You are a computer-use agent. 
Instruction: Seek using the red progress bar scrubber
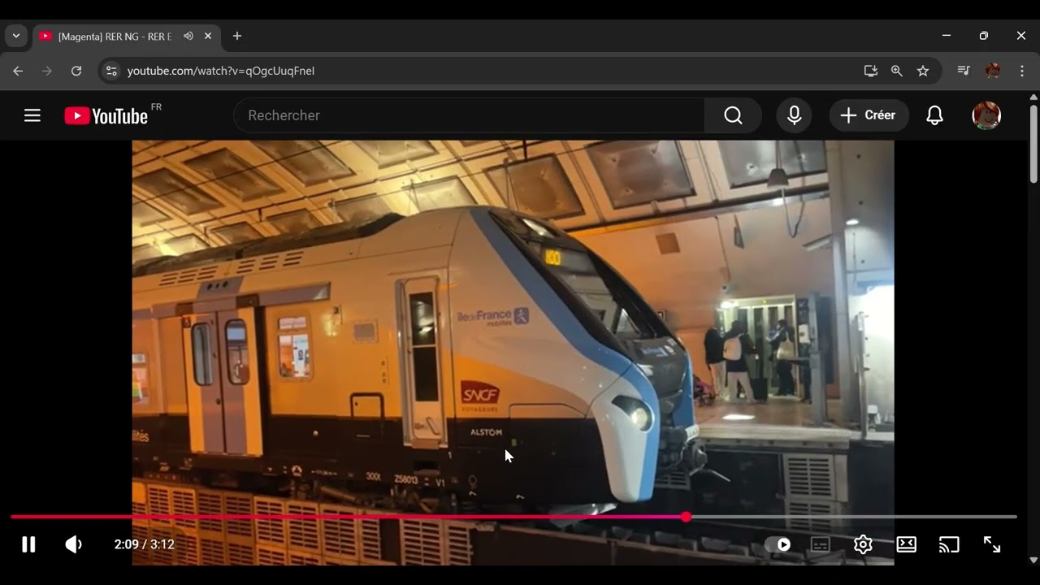(x=687, y=517)
